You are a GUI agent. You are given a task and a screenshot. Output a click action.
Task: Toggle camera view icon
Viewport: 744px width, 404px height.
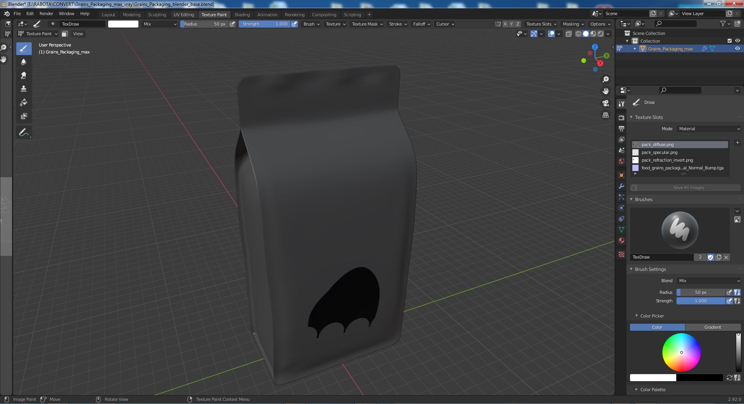click(x=605, y=103)
